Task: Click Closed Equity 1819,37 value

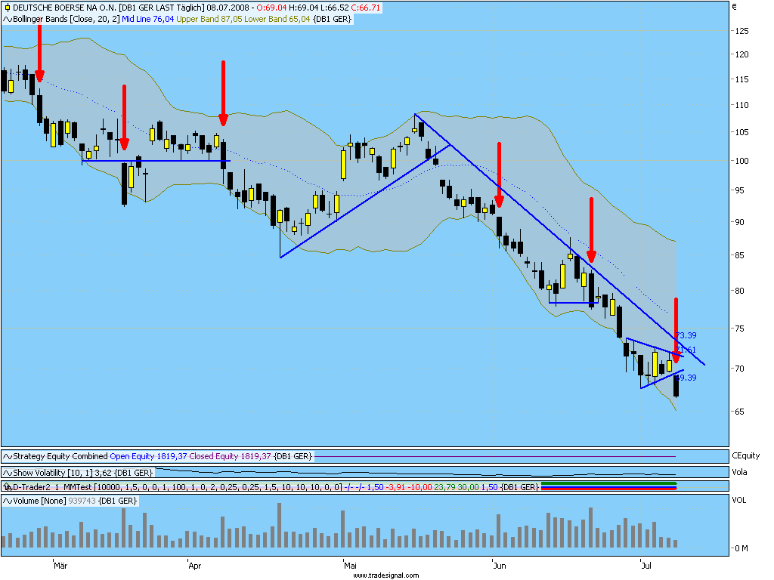Action: click(x=230, y=457)
